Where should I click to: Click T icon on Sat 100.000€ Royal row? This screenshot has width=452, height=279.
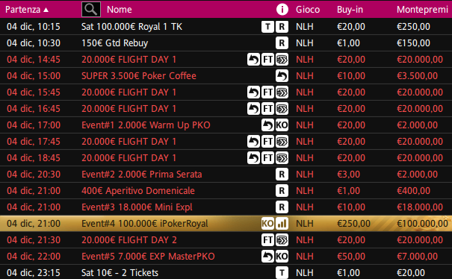[x=267, y=27]
